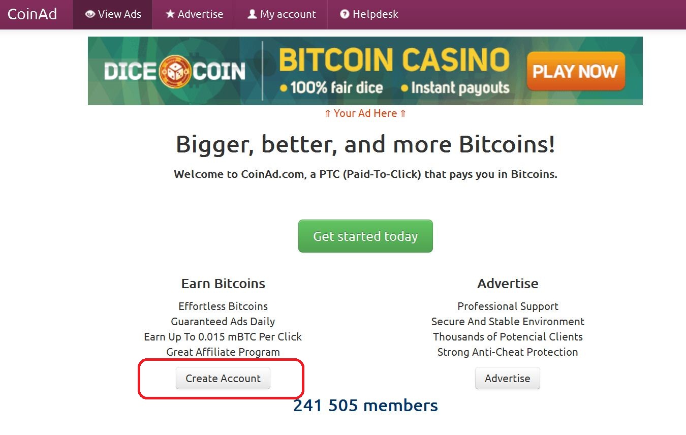Click the Create Account button

tap(223, 378)
